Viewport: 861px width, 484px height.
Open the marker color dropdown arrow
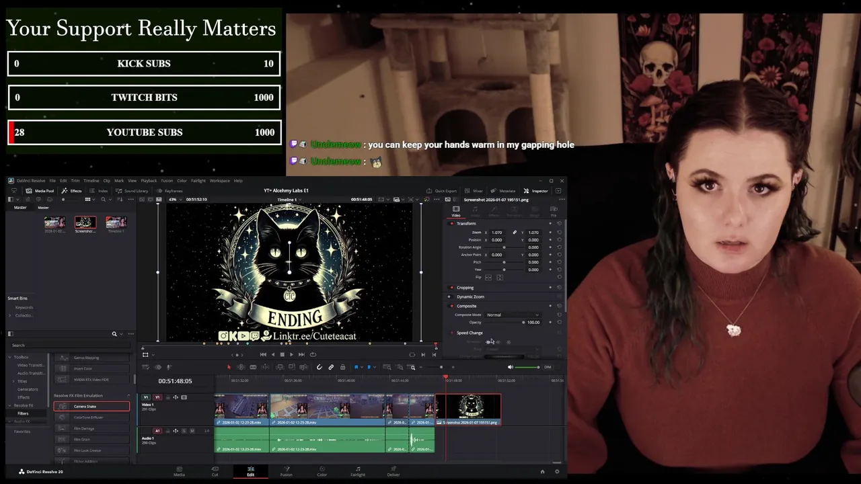point(375,367)
